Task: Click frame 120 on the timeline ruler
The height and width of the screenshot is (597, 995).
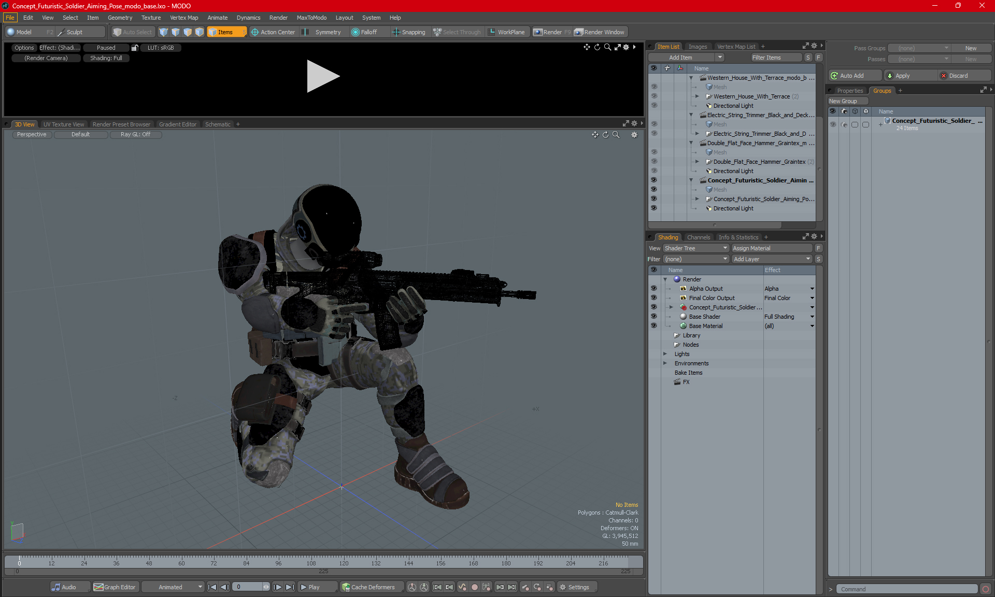Action: (344, 563)
